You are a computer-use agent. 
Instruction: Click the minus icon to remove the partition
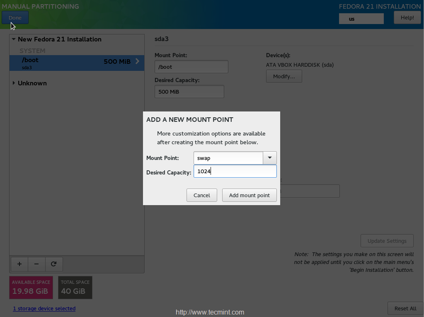click(x=36, y=264)
